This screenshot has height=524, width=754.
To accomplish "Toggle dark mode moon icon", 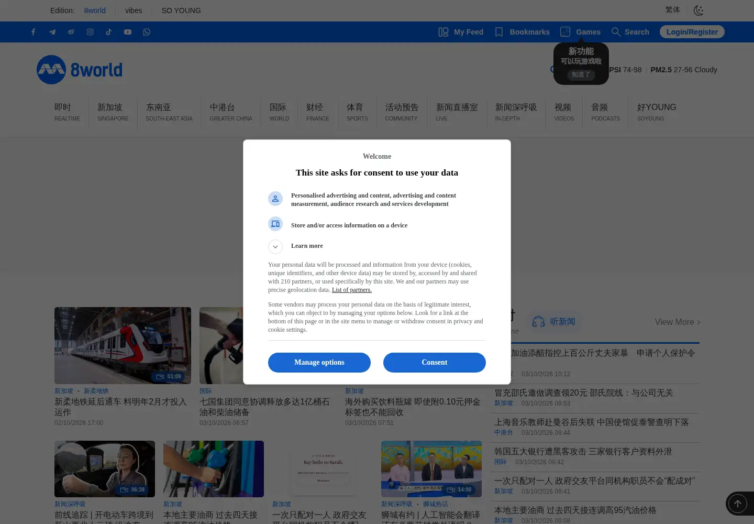I will click(698, 10).
